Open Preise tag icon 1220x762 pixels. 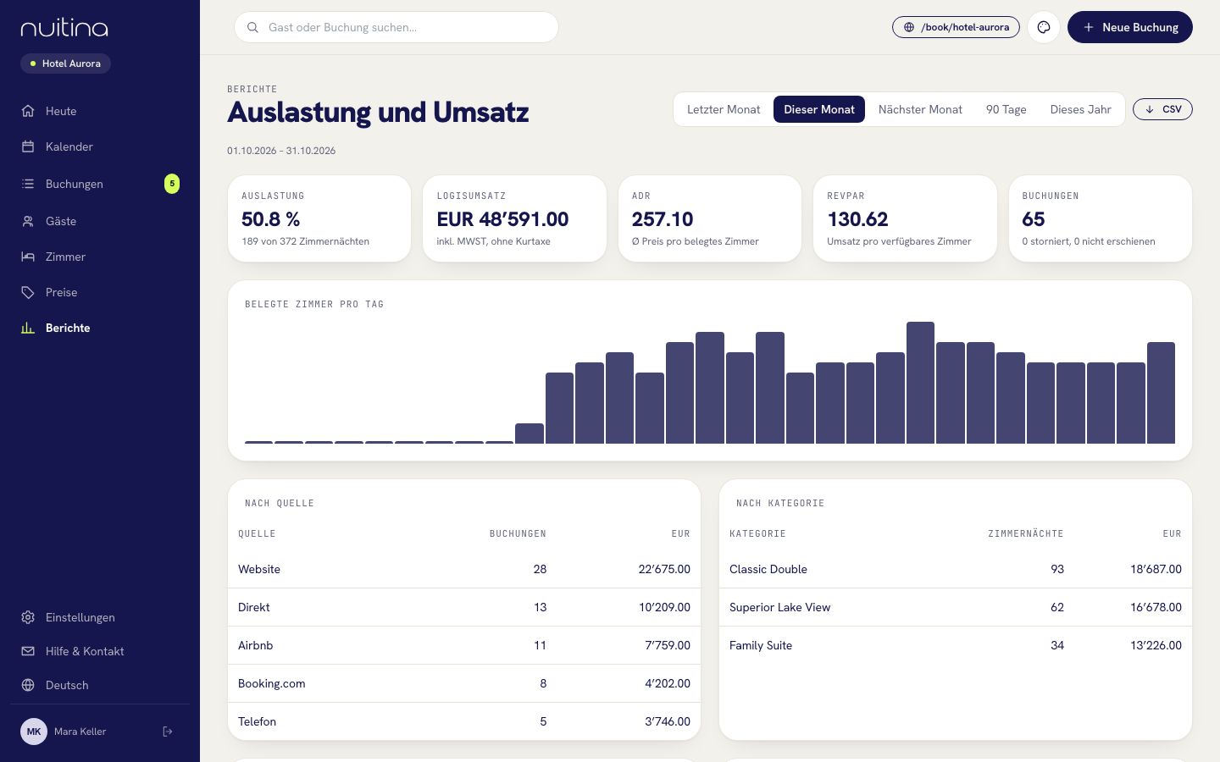point(28,292)
